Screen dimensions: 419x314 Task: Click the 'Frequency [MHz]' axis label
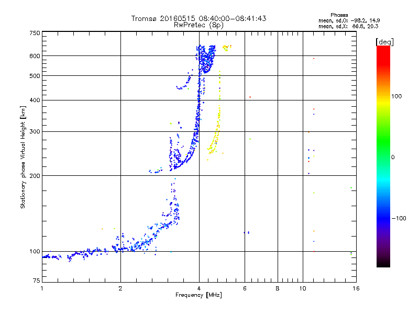tap(199, 295)
